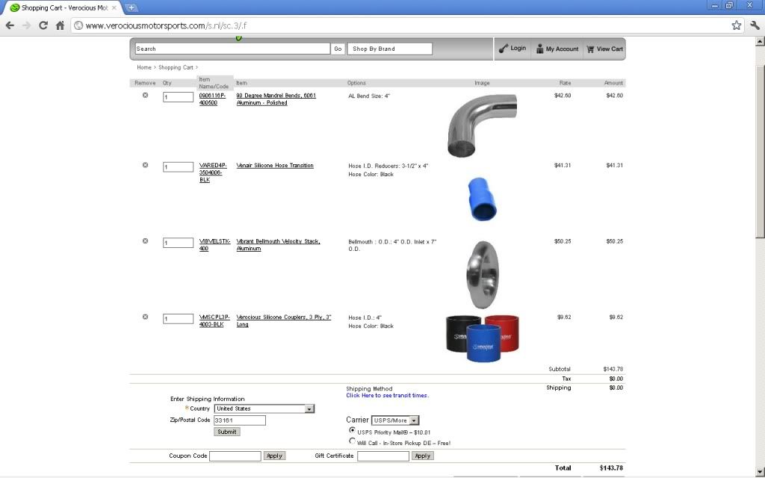Click the bellmouth velocity stack image

(x=483, y=275)
